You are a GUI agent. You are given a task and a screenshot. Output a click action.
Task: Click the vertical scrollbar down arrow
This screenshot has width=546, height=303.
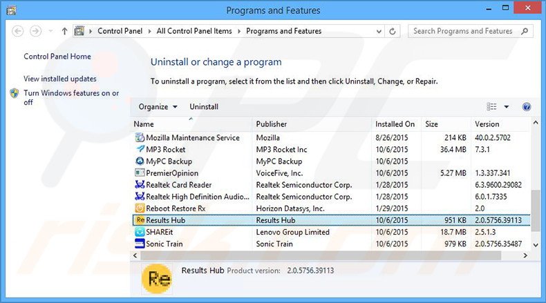click(536, 245)
